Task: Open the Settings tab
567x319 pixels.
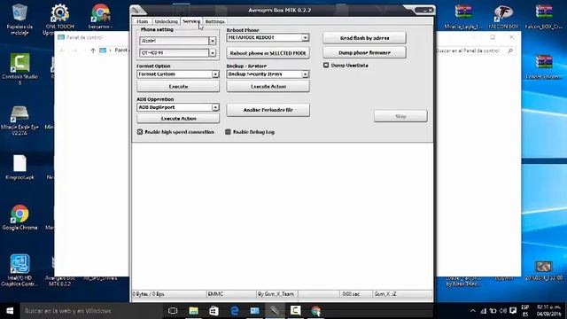Action: (214, 21)
